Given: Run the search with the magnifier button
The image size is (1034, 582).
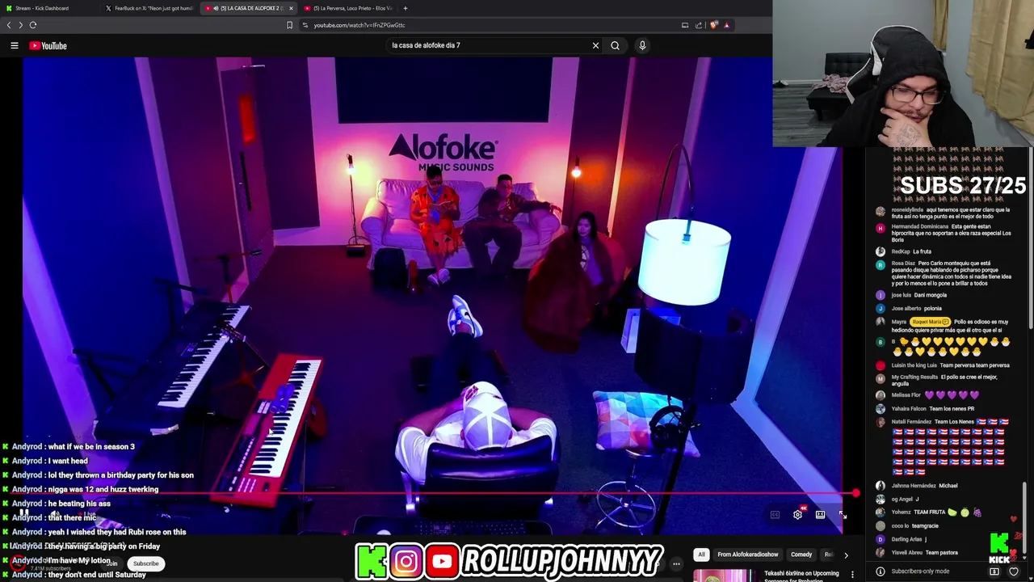Looking at the screenshot, I should (x=615, y=45).
